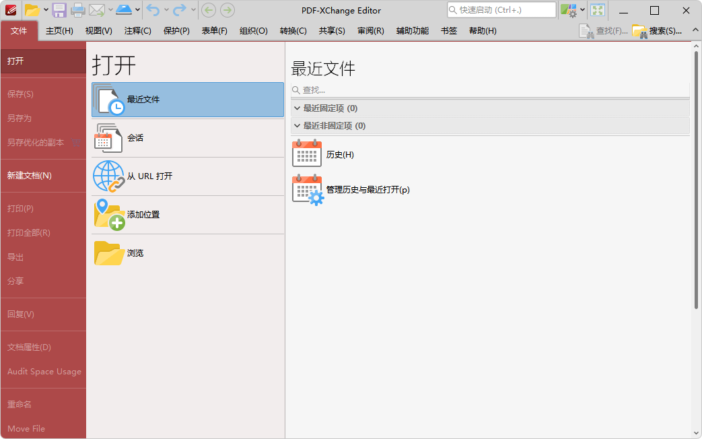Select 打开 in the file sidebar

44,61
